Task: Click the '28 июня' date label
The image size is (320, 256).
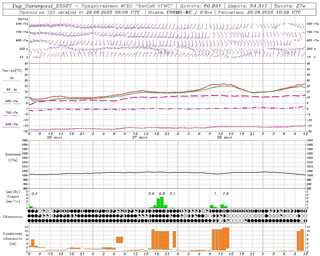Action: click(224, 137)
